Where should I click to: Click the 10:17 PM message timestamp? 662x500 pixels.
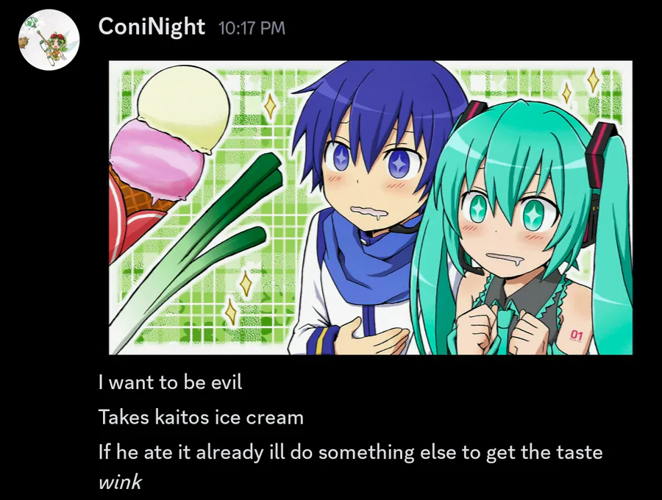point(252,28)
